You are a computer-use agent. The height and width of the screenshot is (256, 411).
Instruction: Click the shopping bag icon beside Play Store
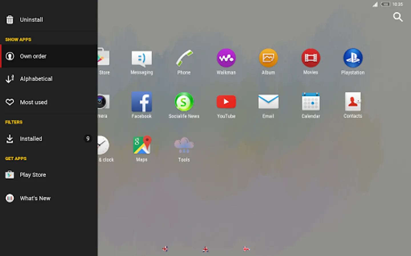[10, 175]
